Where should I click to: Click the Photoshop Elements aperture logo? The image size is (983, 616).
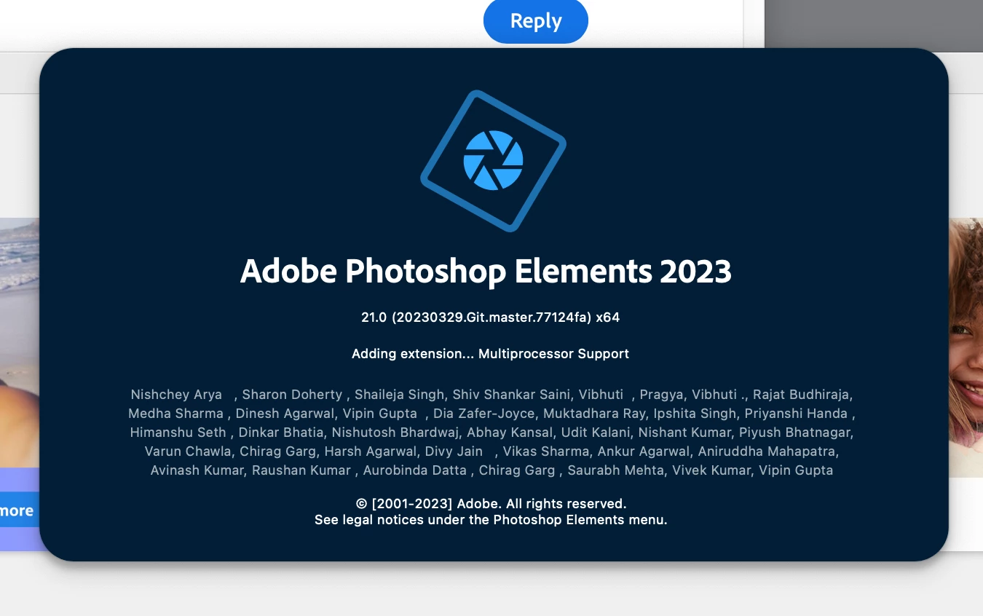pos(494,161)
